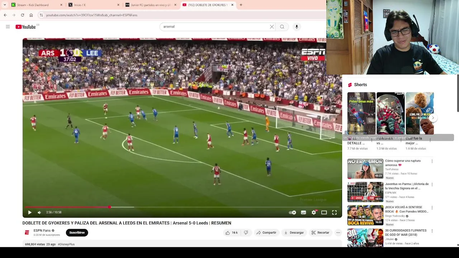Show next Shorts with the arrow

[433, 118]
